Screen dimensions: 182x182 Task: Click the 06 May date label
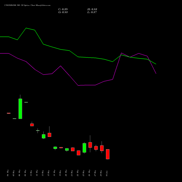(20, 173)
